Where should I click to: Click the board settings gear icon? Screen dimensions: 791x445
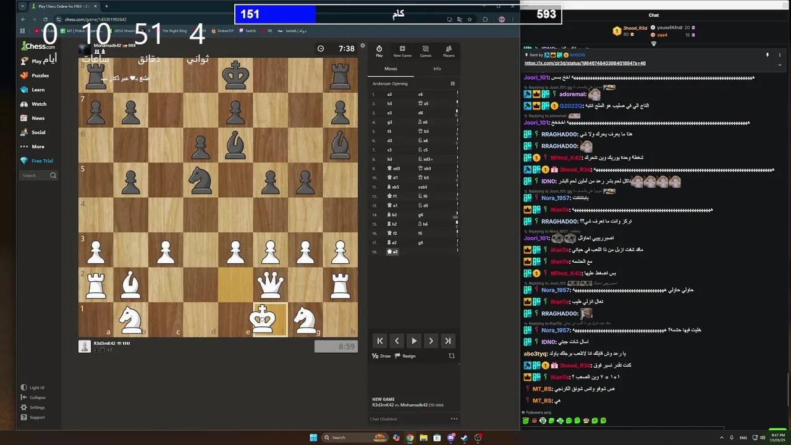363,46
